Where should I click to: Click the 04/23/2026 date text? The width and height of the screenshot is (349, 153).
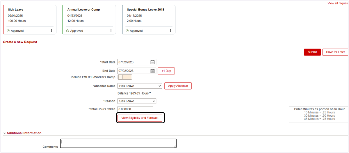pos(75,16)
